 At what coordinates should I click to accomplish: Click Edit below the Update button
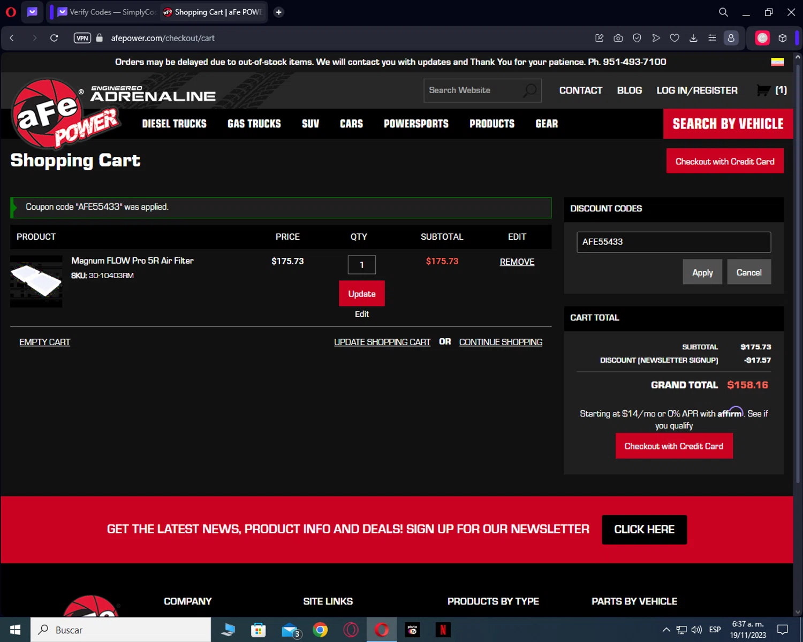(x=362, y=314)
